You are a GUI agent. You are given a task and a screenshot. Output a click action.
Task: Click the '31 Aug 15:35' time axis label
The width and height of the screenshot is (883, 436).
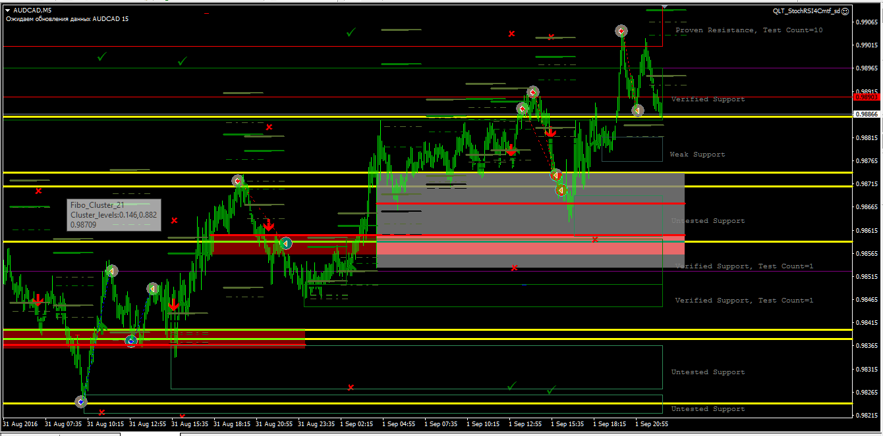190,424
